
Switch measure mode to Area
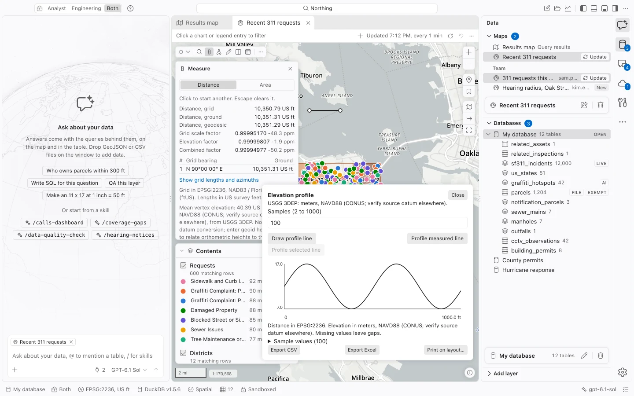[x=265, y=85]
